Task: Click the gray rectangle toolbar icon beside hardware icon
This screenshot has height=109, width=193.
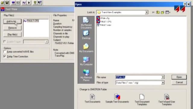Action: [x=18, y=3]
